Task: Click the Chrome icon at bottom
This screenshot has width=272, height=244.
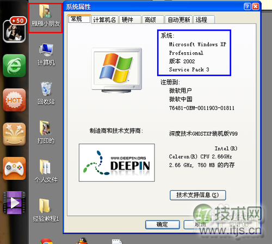Action: (x=46, y=241)
